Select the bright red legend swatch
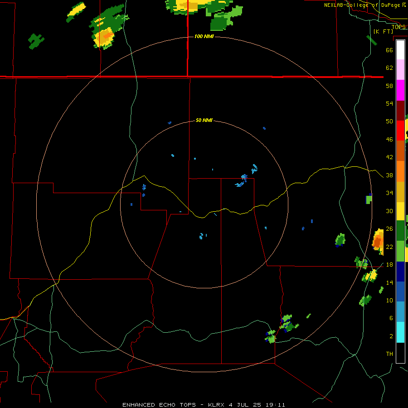The height and width of the screenshot is (408, 408). [400, 131]
